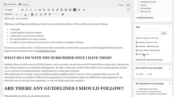The width and height of the screenshot is (174, 97).
Task: Click the insert link icon
Action: tap(57, 10)
